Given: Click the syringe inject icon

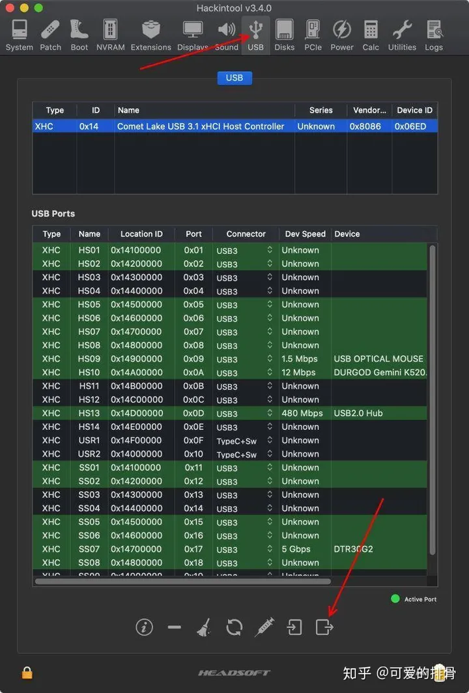Looking at the screenshot, I should click(264, 627).
